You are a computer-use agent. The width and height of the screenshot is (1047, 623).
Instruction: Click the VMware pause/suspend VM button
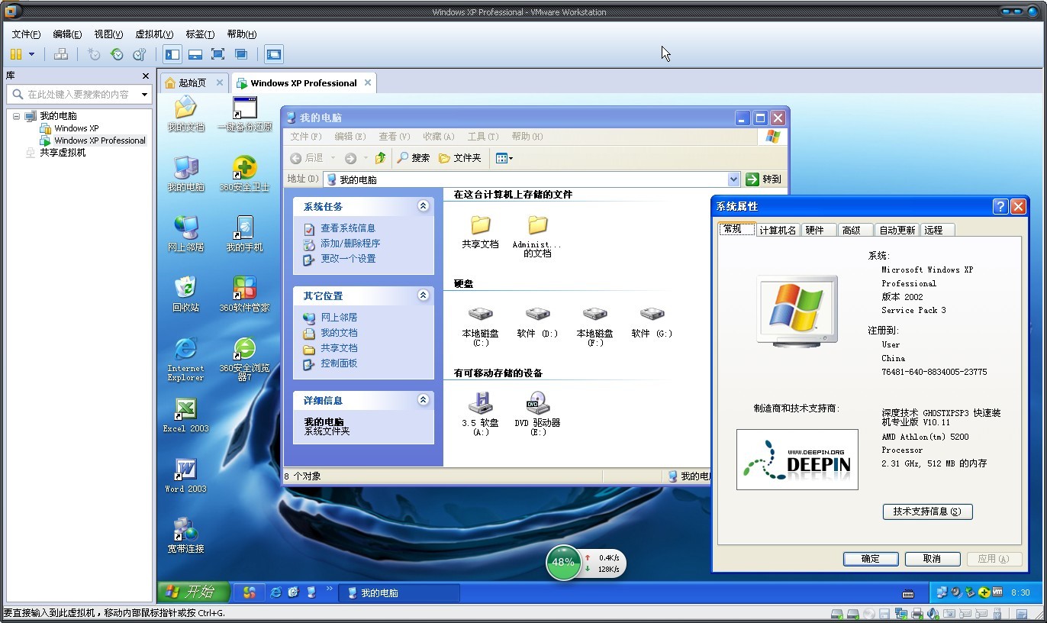(16, 54)
